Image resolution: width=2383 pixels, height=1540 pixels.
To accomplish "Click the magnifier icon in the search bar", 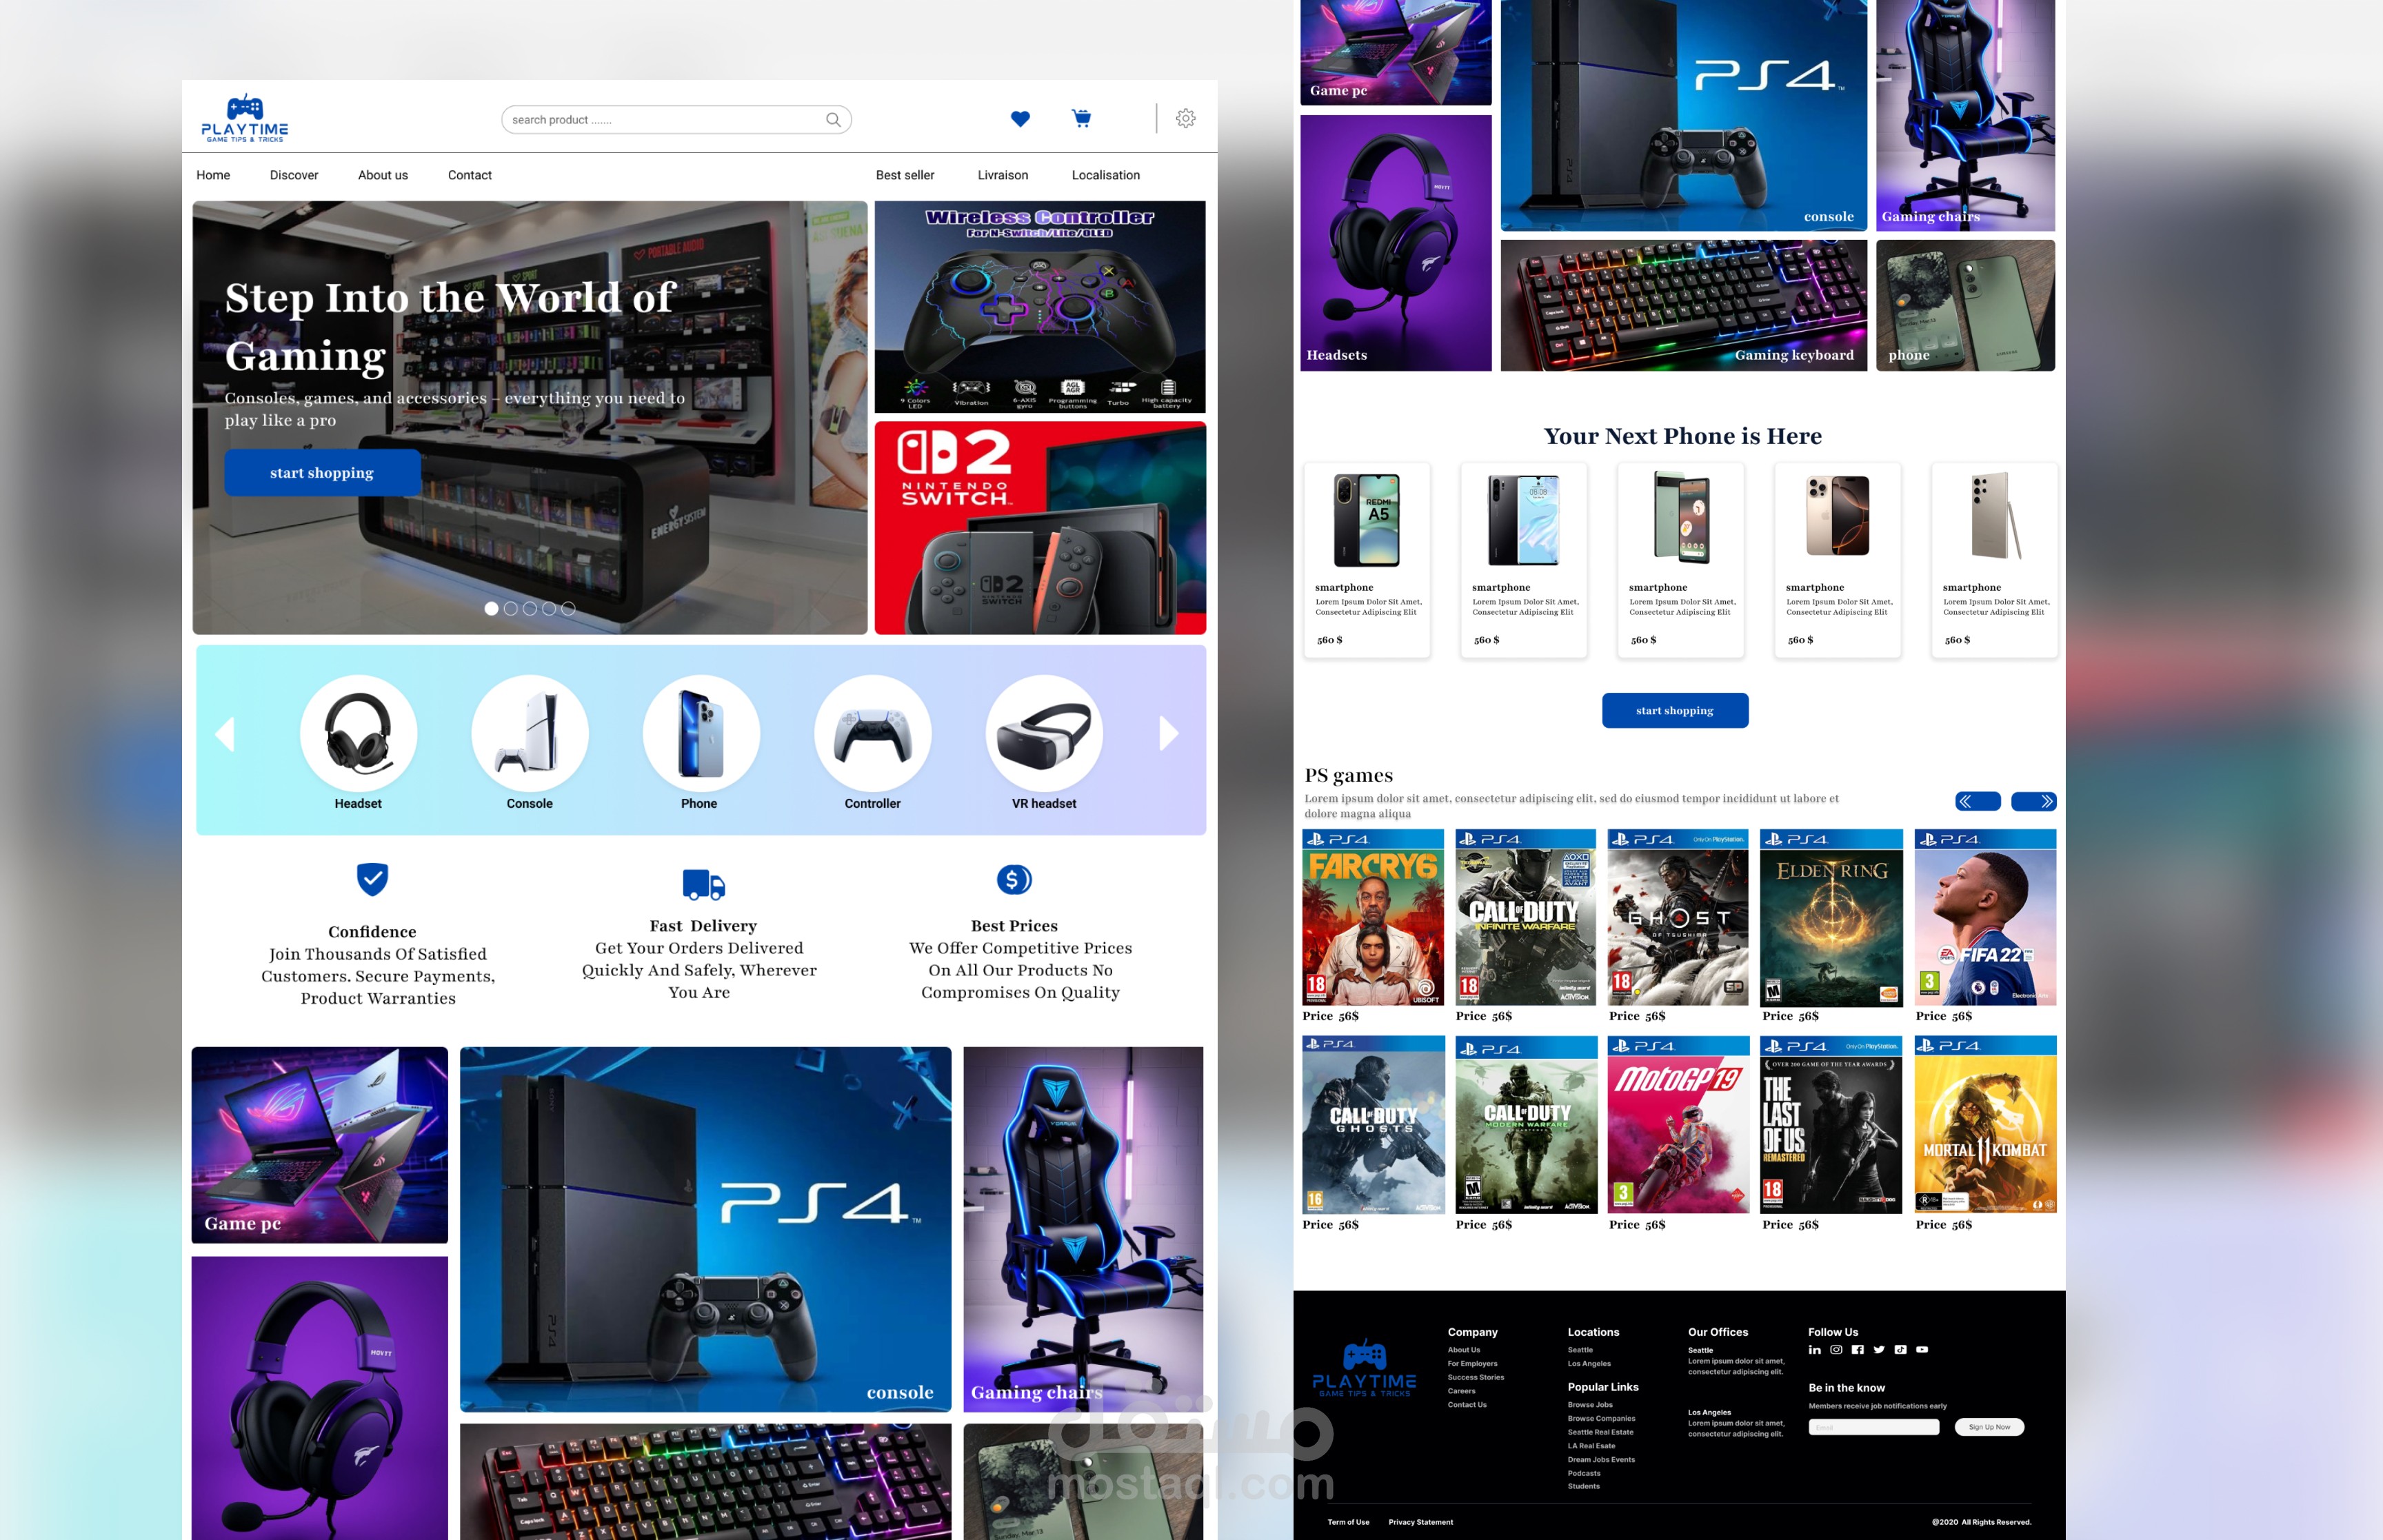I will pyautogui.click(x=833, y=120).
